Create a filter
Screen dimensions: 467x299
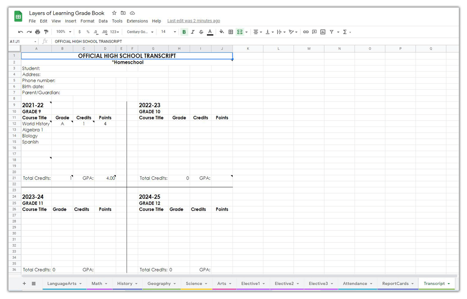pyautogui.click(x=332, y=32)
